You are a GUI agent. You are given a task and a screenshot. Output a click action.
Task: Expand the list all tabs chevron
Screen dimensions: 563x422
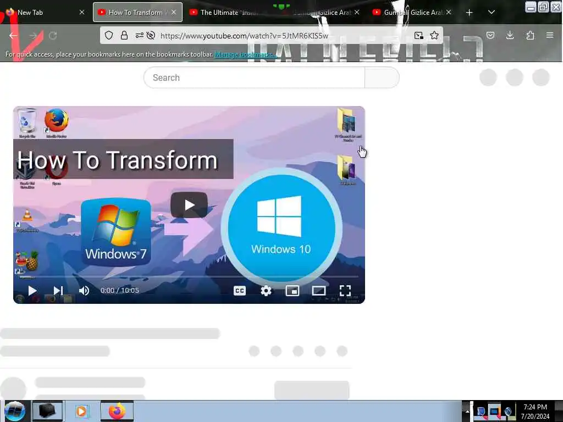(x=492, y=12)
